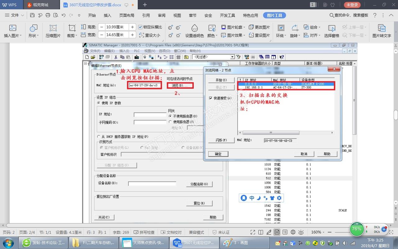Click 设置透明色 set transparent color
The width and height of the screenshot is (398, 249).
coord(195,31)
